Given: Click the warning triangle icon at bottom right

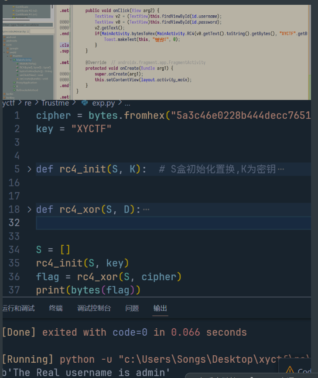Looking at the screenshot, I should pyautogui.click(x=288, y=372).
